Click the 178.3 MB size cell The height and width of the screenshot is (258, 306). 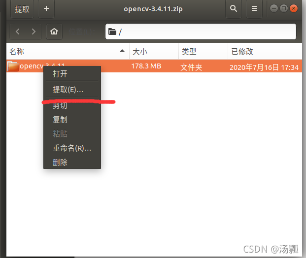pyautogui.click(x=146, y=66)
